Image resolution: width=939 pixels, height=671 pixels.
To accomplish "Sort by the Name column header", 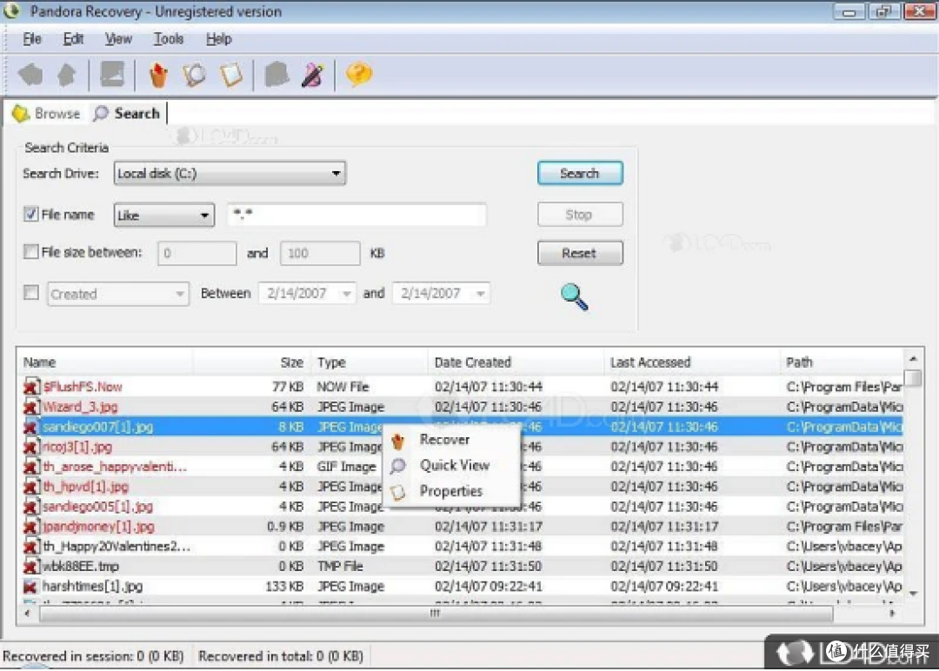I will pyautogui.click(x=105, y=362).
